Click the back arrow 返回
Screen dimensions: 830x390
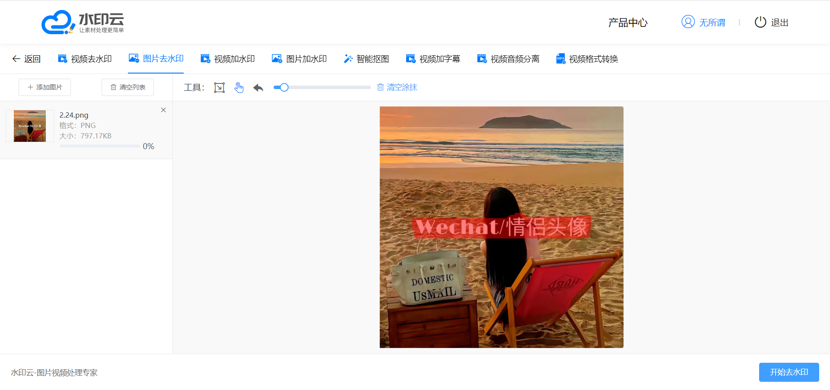pyautogui.click(x=26, y=59)
